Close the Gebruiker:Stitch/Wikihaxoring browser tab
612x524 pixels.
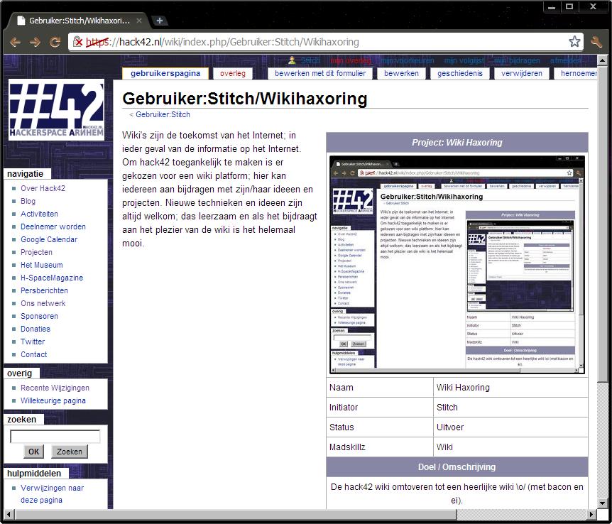(x=141, y=21)
